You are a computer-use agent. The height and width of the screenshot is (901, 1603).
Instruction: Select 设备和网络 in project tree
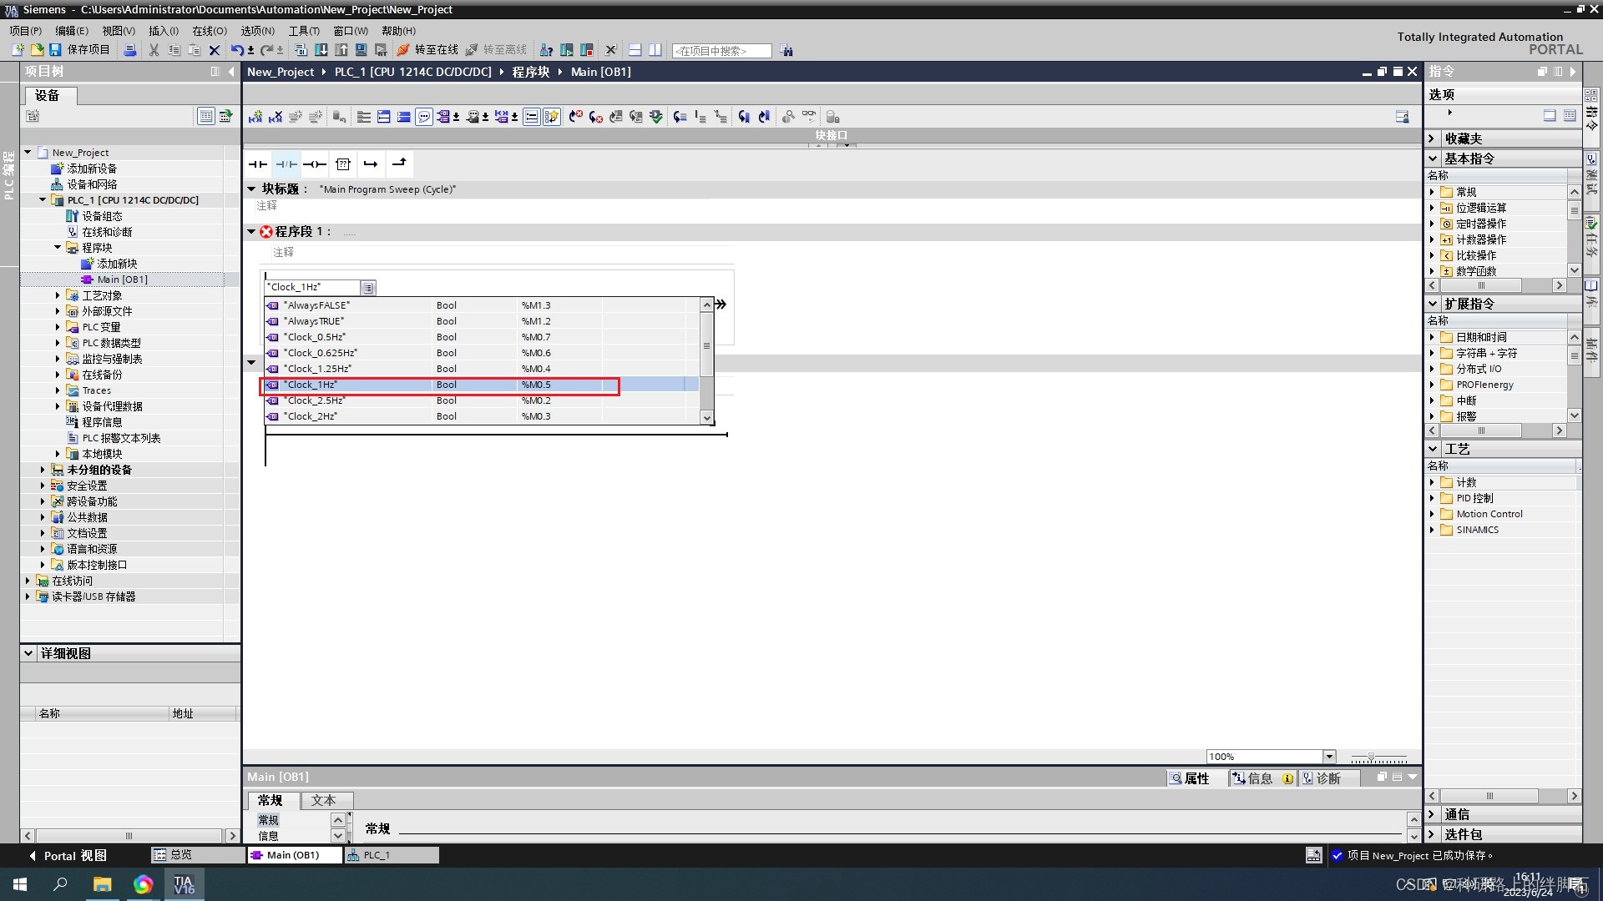(92, 184)
